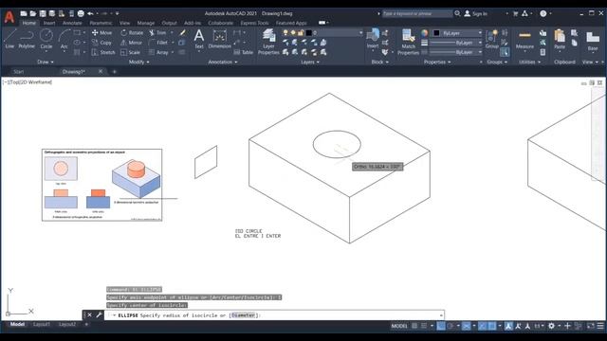Click Sign In
607x341 pixels.
tap(476, 13)
